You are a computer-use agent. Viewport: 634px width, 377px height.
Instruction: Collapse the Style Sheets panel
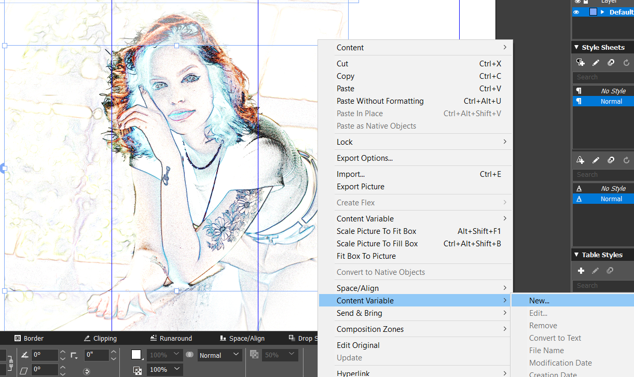[576, 47]
